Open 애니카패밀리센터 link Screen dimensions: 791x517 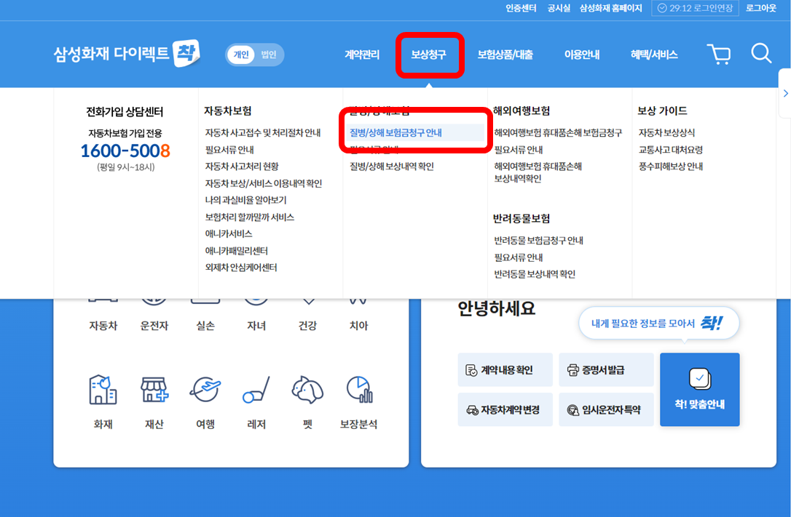tap(236, 251)
